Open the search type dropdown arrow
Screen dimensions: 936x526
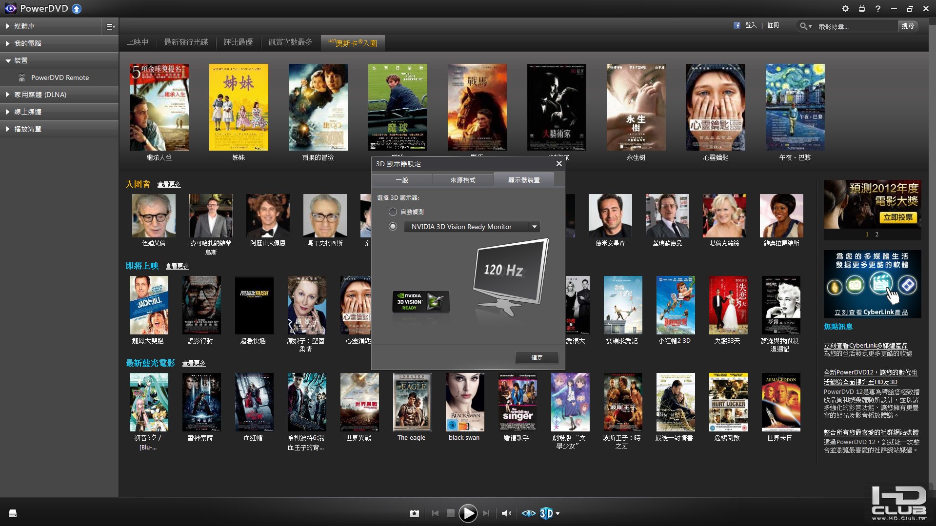(810, 26)
